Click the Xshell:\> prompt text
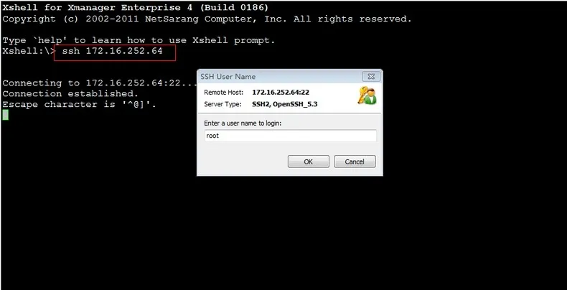Viewport: 567px width, 290px height. 29,51
